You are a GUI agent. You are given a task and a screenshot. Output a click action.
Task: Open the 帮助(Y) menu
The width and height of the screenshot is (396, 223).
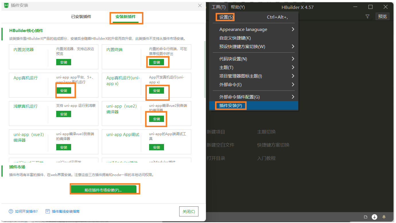[x=238, y=7]
